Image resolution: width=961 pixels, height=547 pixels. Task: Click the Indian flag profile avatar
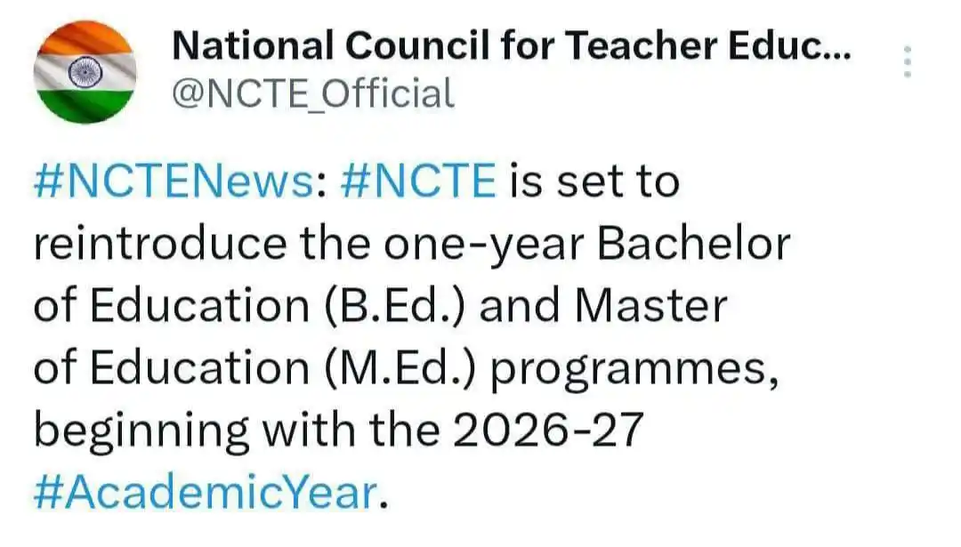click(x=85, y=72)
